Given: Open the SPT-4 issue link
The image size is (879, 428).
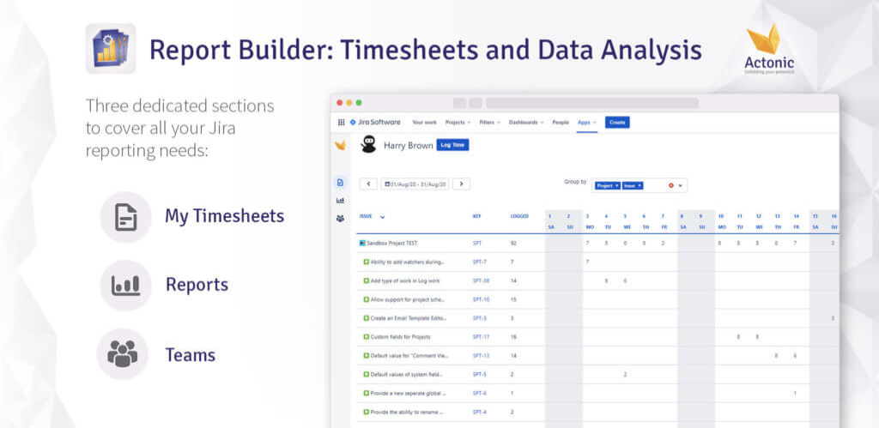Looking at the screenshot, I should click(479, 412).
